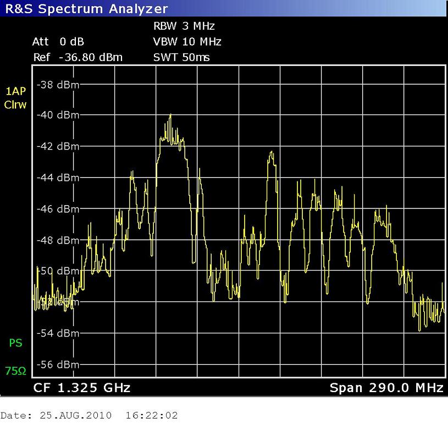Click the -38 dBm axis label
The height and width of the screenshot is (435, 448).
point(57,85)
